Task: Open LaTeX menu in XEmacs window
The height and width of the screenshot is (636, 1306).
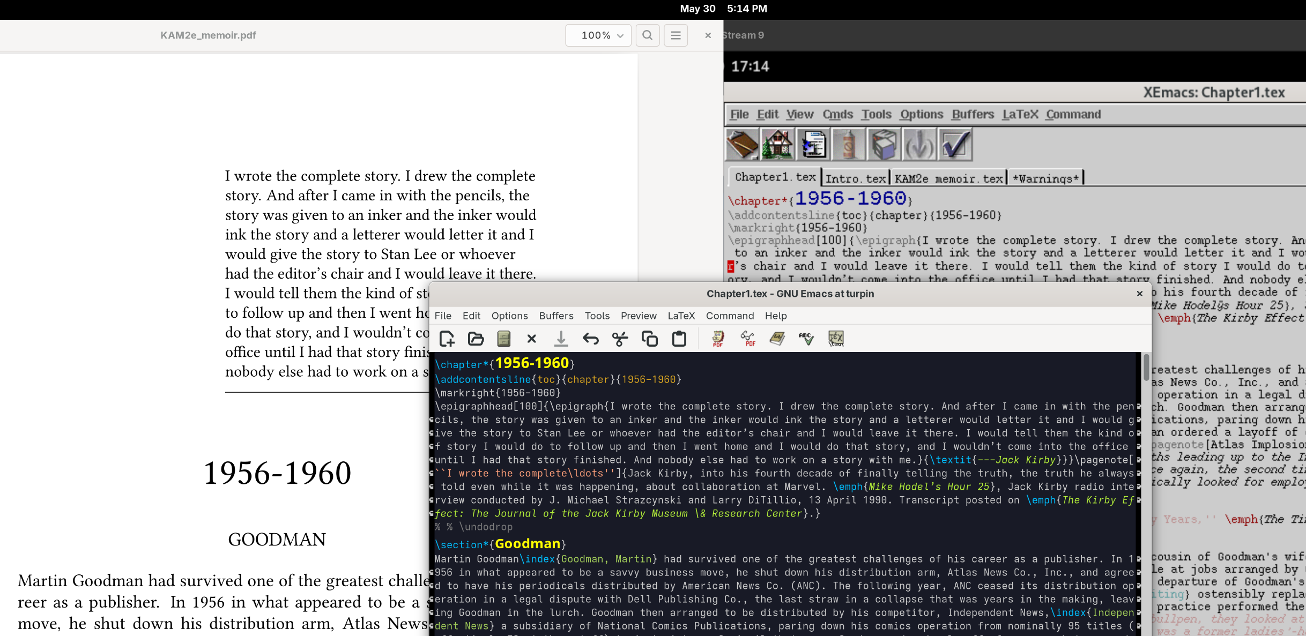Action: 1020,114
